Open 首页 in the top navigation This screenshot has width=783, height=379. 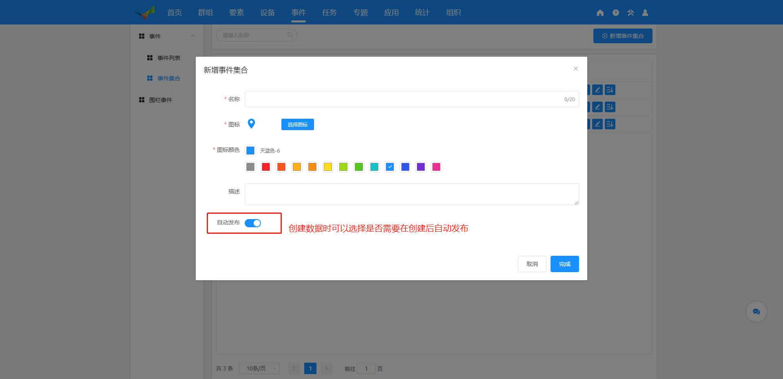click(x=175, y=13)
